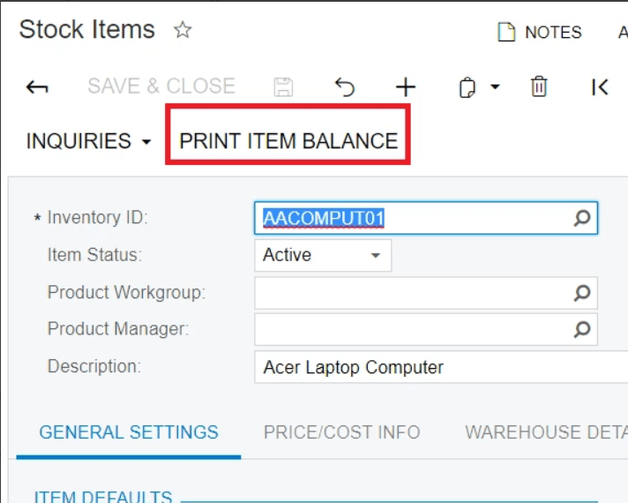Viewport: 628px width, 503px height.
Task: Click Print Item Balance
Action: coord(288,141)
